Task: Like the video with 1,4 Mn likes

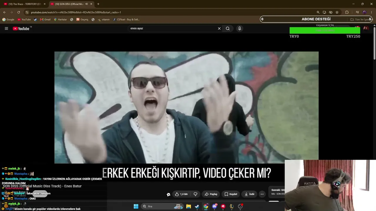Action: point(181,194)
